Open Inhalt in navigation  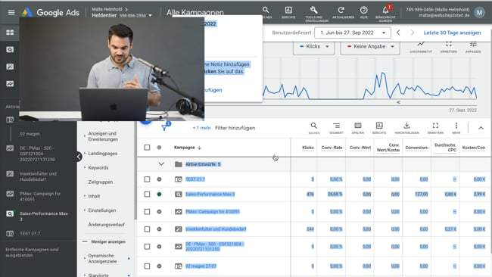pos(94,196)
